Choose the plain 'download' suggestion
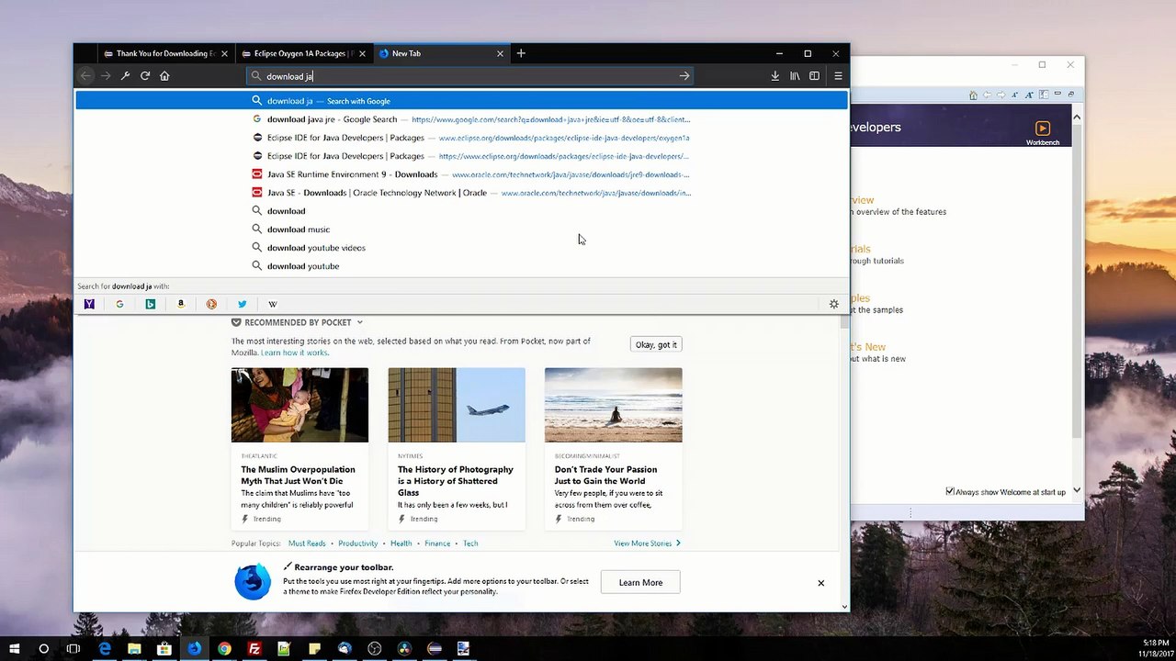This screenshot has height=661, width=1176. tap(461, 211)
